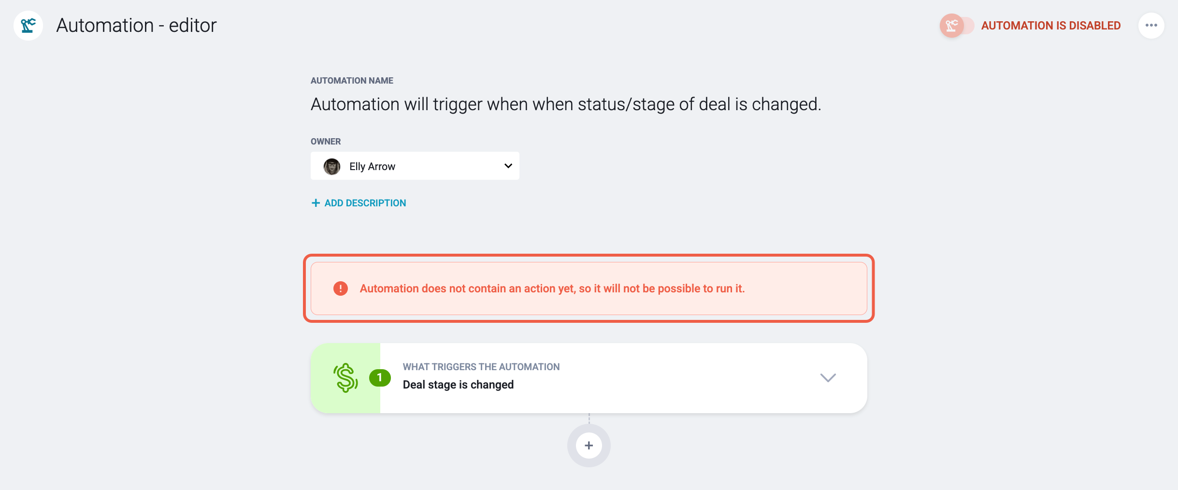Expand the trigger card with the chevron
The height and width of the screenshot is (490, 1178).
[x=828, y=378]
